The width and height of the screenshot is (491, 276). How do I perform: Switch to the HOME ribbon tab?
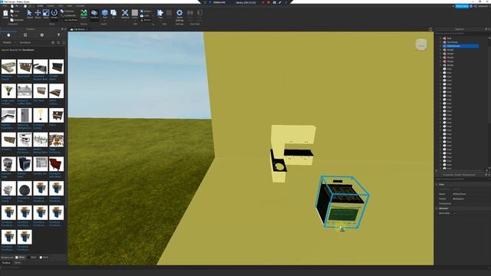[40, 6]
